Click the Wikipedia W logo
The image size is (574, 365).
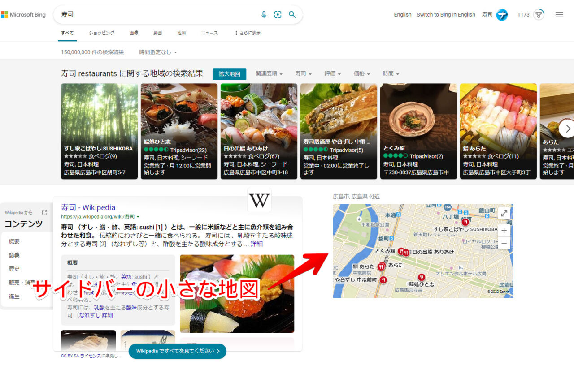259,200
